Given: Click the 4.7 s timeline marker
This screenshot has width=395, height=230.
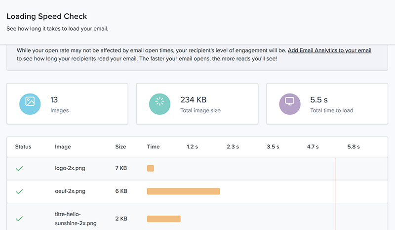Looking at the screenshot, I should pyautogui.click(x=313, y=147).
